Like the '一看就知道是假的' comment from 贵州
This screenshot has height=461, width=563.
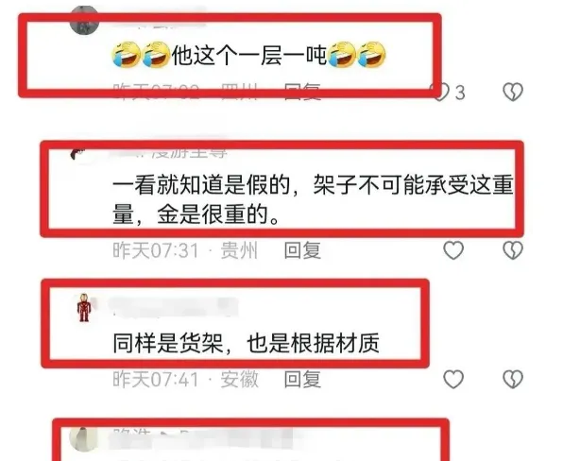tap(453, 250)
